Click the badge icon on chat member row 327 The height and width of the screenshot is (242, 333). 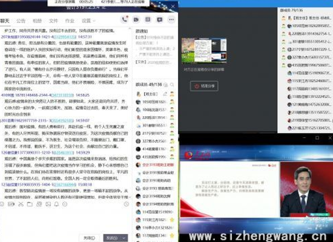[x=172, y=141]
